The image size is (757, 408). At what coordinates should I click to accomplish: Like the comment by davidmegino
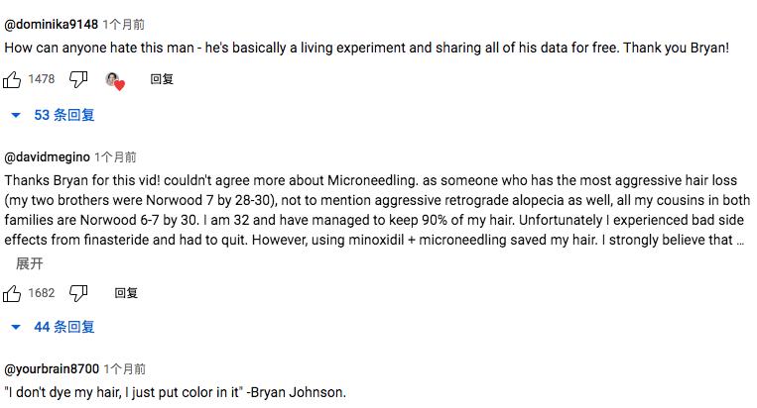pyautogui.click(x=12, y=293)
